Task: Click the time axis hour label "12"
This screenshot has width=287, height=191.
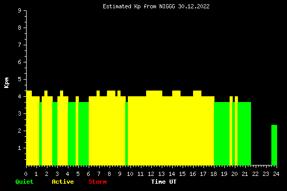Action: (x=151, y=174)
